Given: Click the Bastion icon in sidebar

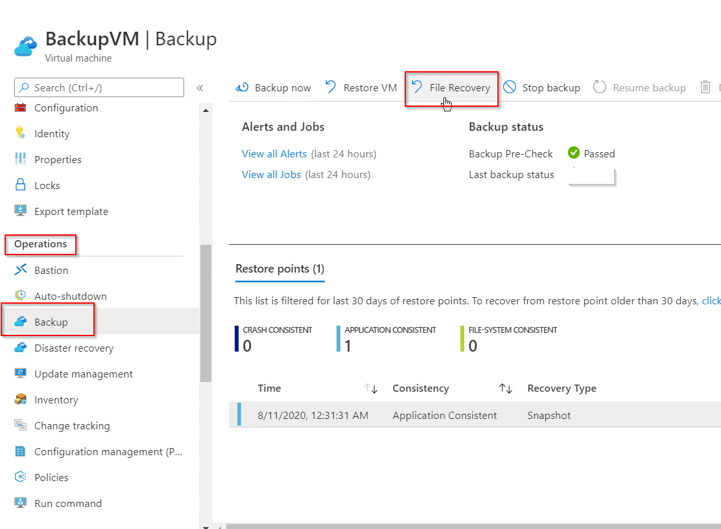Looking at the screenshot, I should click(21, 270).
